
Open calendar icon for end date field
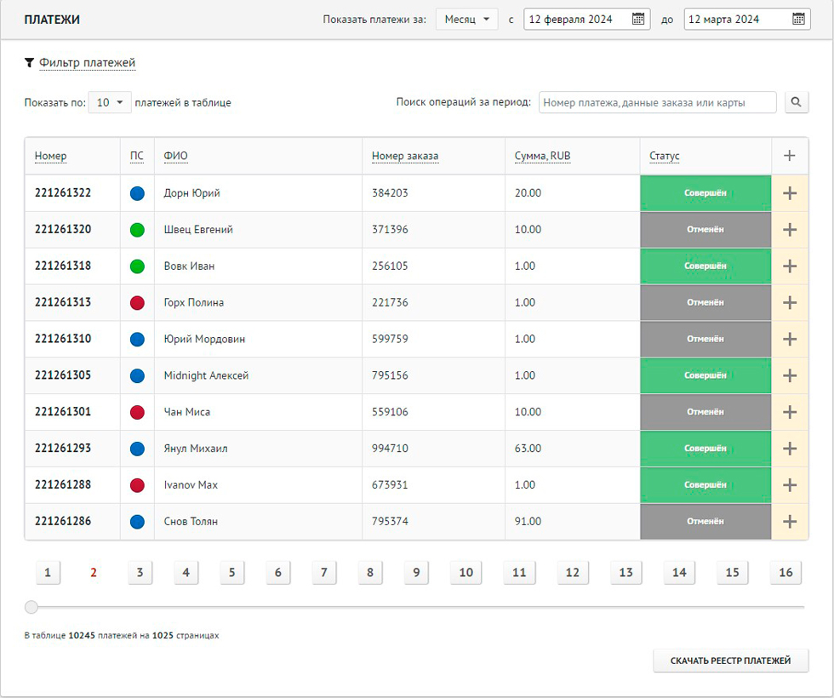point(798,20)
